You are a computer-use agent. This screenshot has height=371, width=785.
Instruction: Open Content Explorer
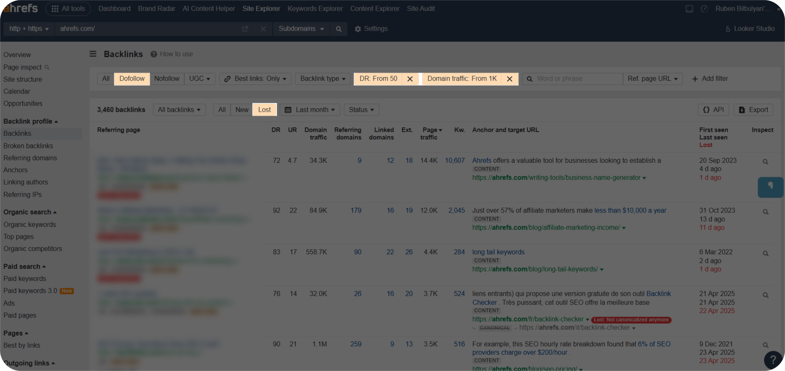pyautogui.click(x=375, y=9)
